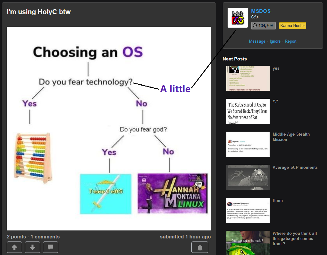
Task: Click 'Where do you think all this gabagool' title
Action: coord(295,238)
